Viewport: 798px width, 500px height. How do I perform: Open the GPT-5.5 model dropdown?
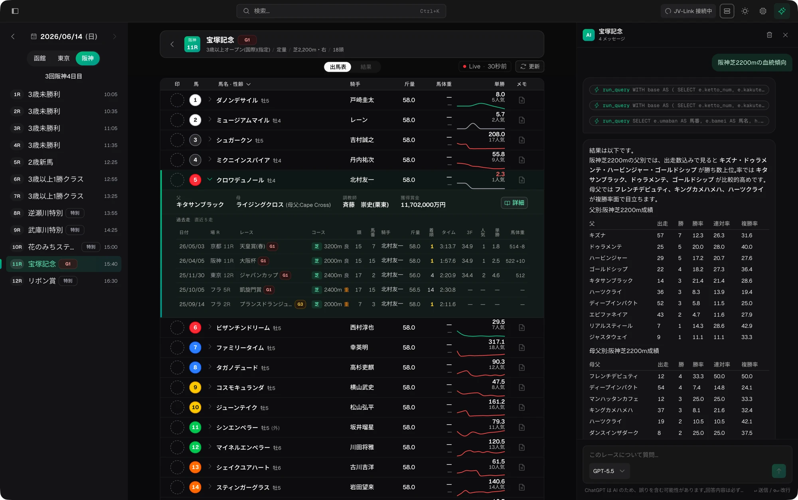pyautogui.click(x=609, y=471)
